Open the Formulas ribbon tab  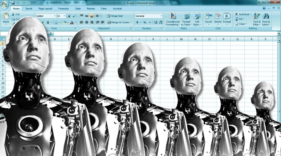63,9
